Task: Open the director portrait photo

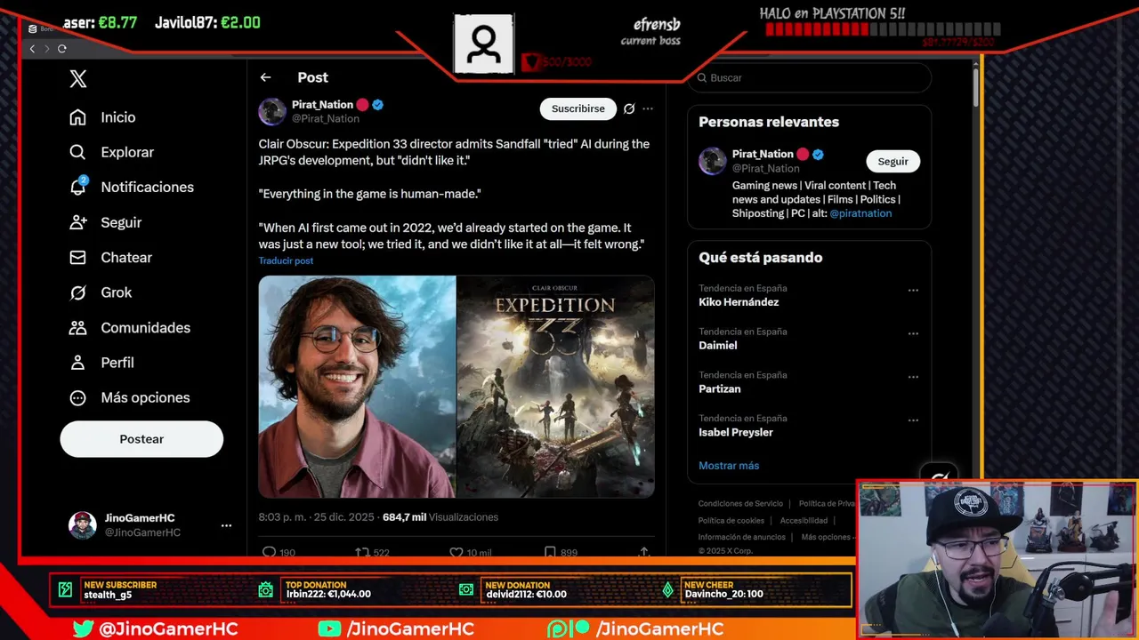Action: tap(357, 386)
